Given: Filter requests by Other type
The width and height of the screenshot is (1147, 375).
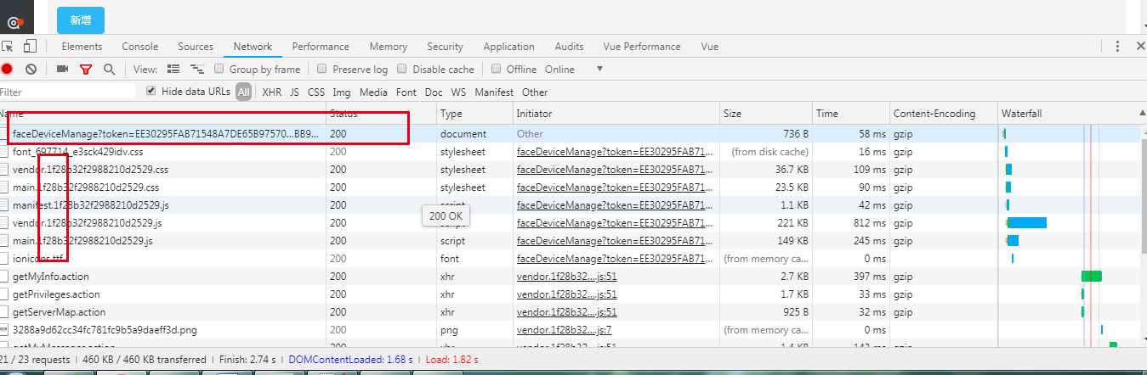Looking at the screenshot, I should (x=535, y=92).
